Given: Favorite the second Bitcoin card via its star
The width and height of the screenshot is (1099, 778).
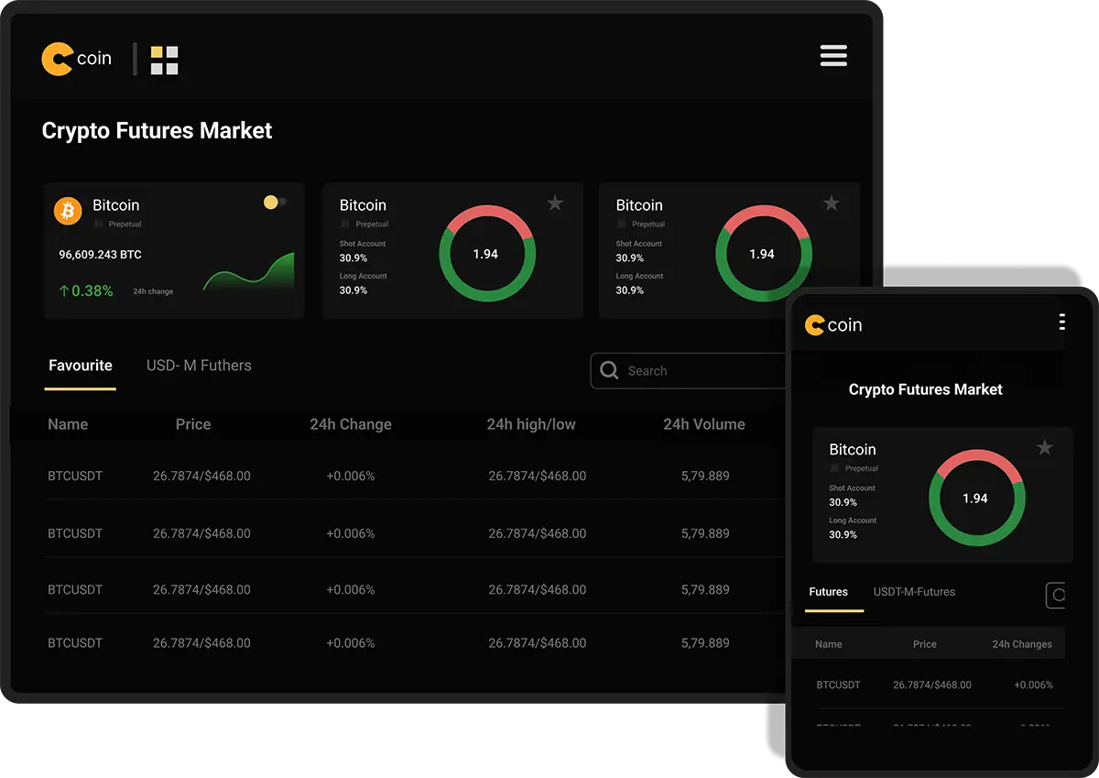Looking at the screenshot, I should tap(555, 203).
